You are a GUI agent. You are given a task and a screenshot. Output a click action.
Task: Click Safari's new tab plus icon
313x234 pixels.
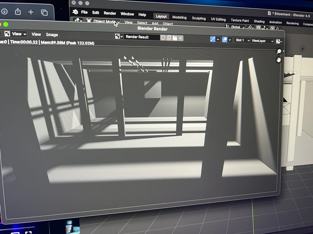point(31,12)
